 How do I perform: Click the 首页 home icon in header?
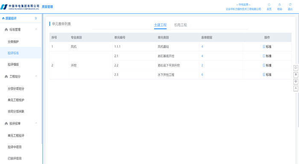coord(269,5)
